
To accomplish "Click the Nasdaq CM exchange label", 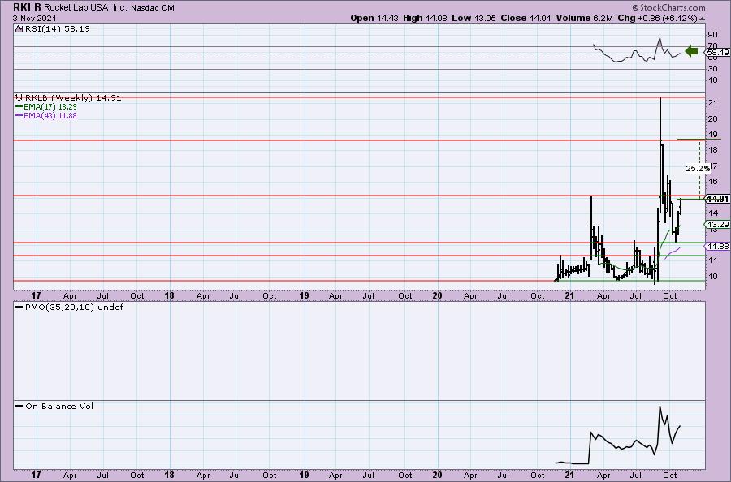I will tap(153, 8).
